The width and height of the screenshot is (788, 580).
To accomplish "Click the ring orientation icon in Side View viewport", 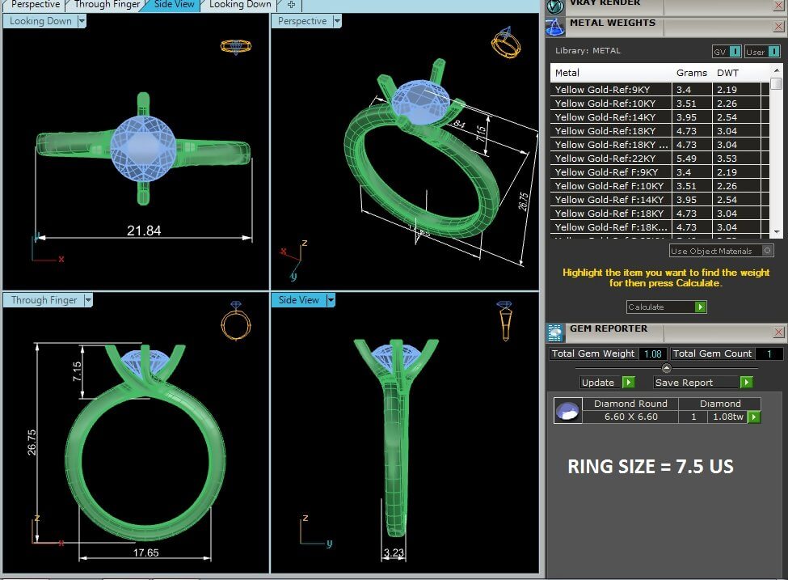I will [504, 321].
